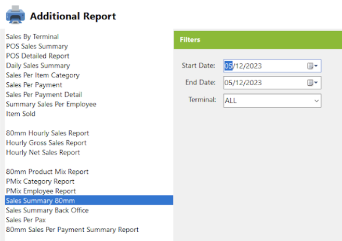Select Summary Sales Per Employee
Viewport: 342px width, 241px height.
51,104
